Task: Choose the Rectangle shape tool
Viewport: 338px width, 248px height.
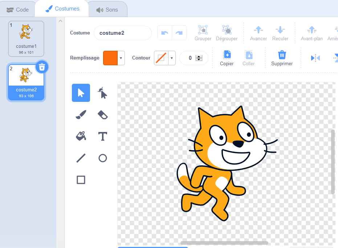Action: pos(81,180)
